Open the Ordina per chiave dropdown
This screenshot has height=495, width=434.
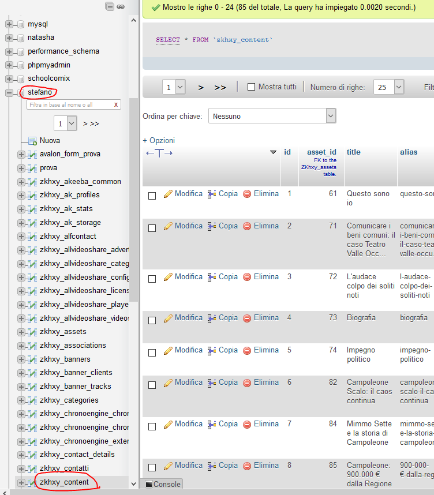[272, 116]
